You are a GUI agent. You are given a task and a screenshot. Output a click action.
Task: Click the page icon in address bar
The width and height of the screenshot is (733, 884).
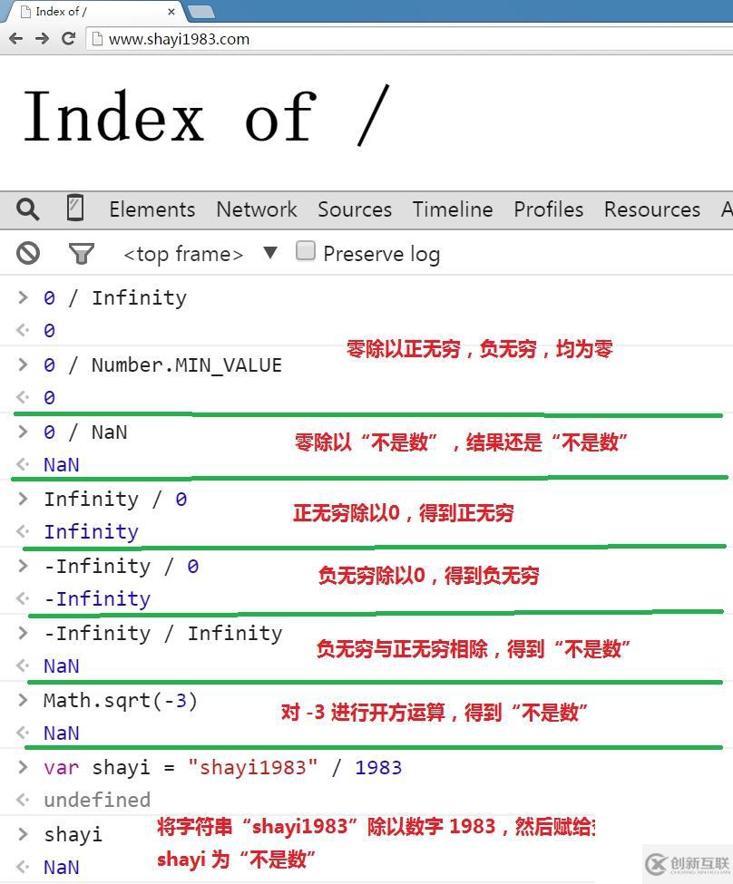tap(98, 39)
